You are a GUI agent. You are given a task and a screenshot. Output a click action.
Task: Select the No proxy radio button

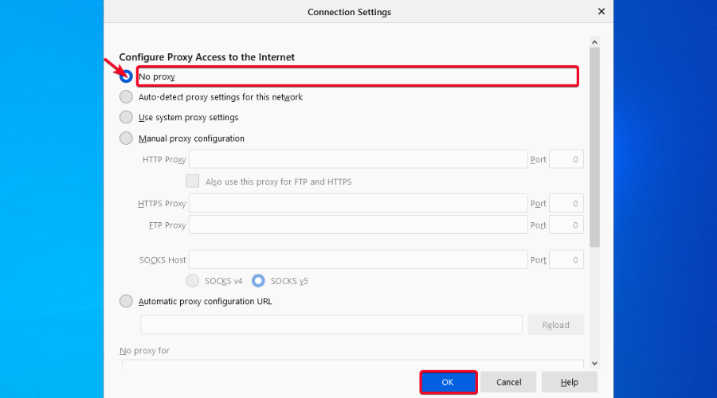[x=126, y=76]
